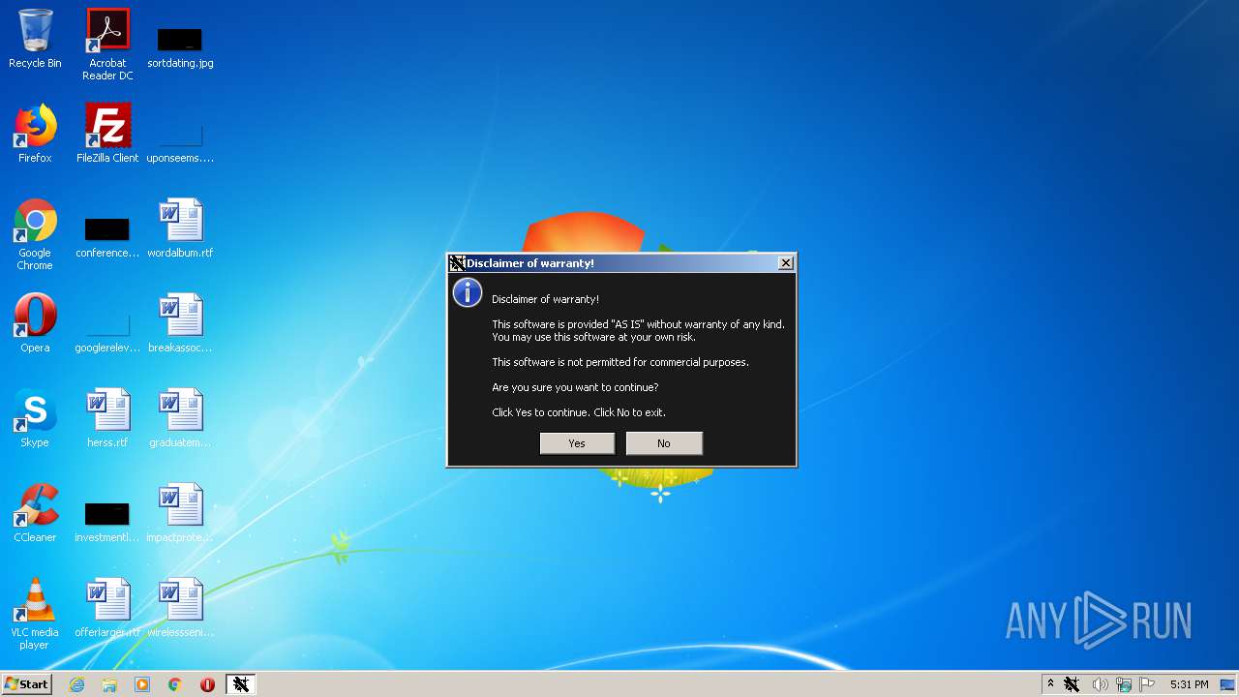The width and height of the screenshot is (1239, 697).
Task: Select the breakassoc document icon
Action: pos(180,323)
